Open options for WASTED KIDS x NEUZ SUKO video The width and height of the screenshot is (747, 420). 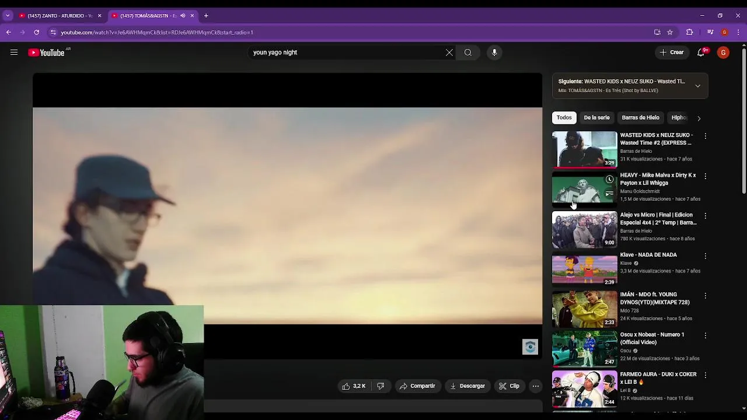(x=705, y=136)
